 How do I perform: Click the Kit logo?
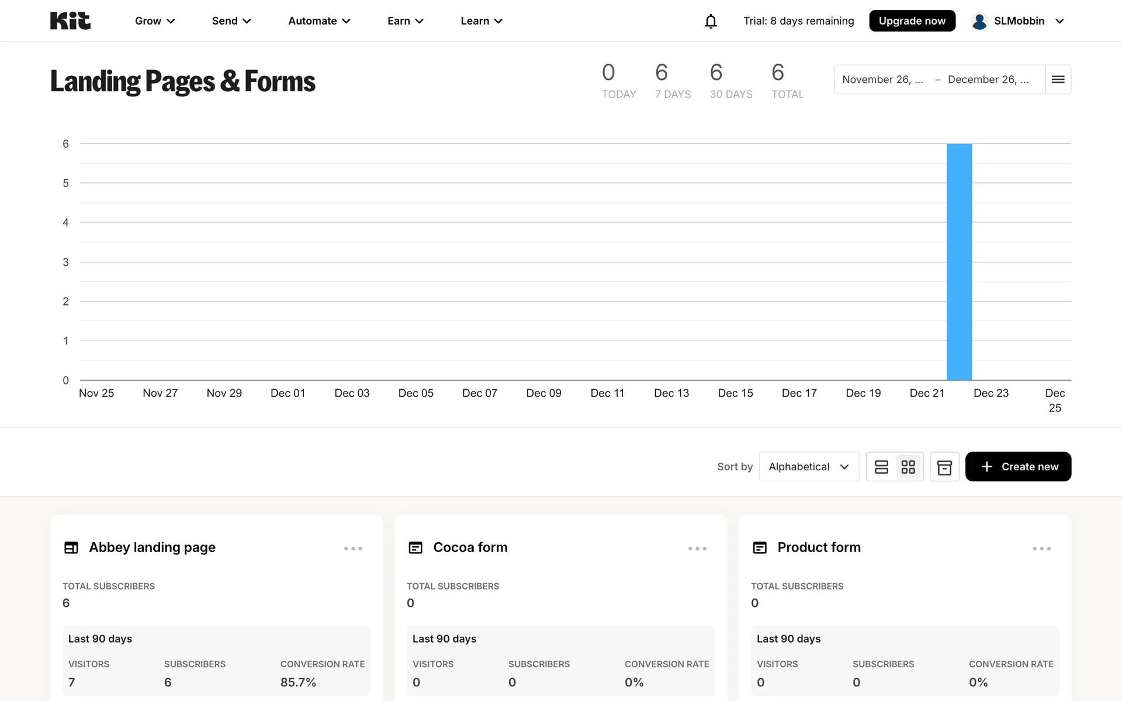tap(70, 21)
